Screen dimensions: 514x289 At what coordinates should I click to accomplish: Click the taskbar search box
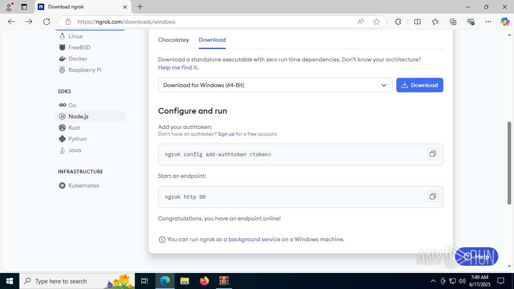tap(77, 281)
